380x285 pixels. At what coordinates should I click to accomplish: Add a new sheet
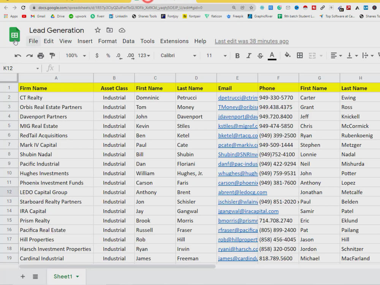23,277
